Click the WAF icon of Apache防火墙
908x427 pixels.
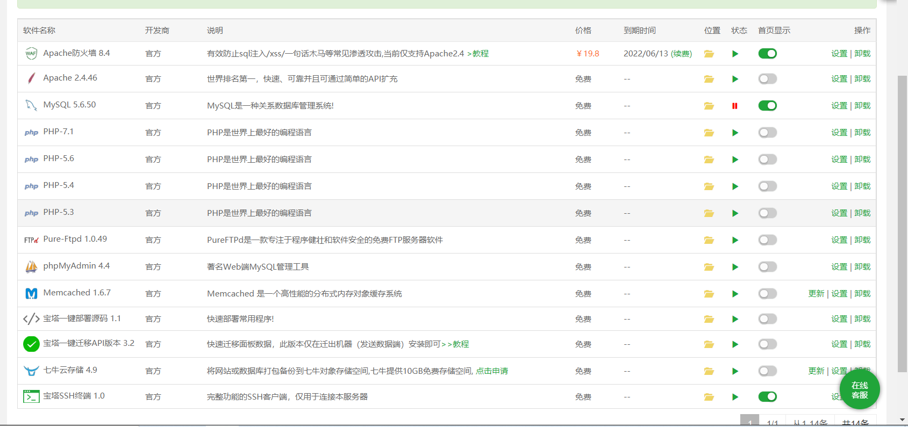point(31,53)
